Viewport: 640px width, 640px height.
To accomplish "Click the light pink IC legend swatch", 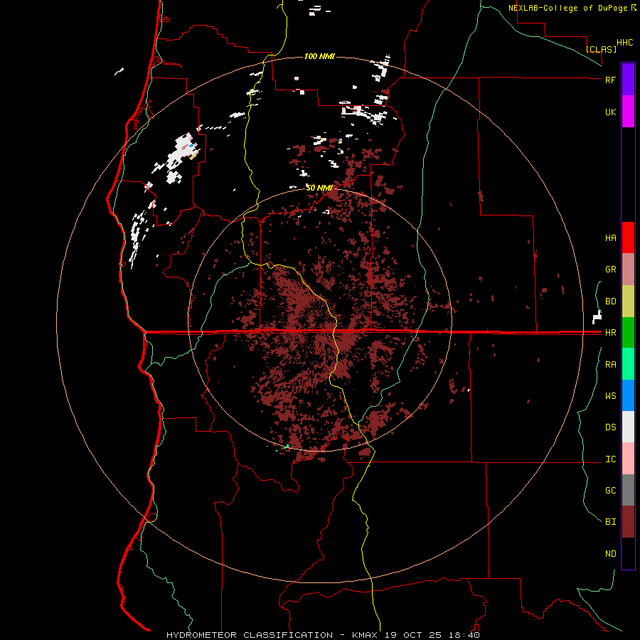I will 628,459.
